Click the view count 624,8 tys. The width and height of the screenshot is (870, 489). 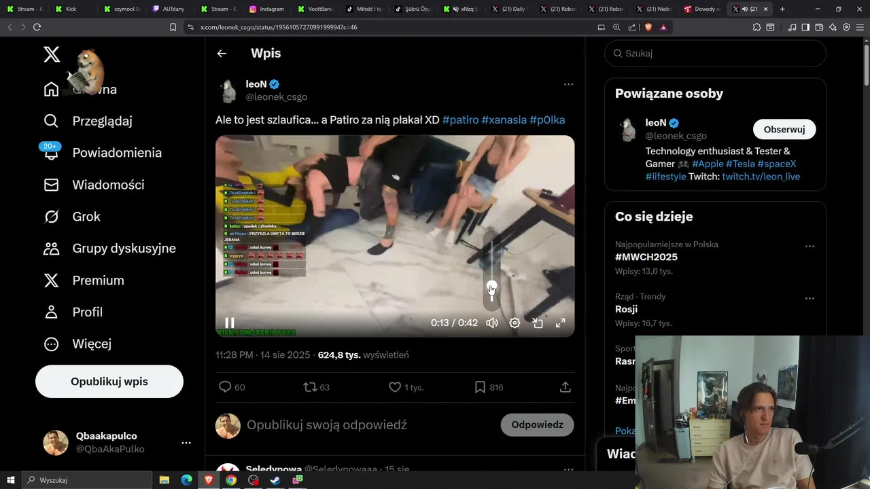339,355
